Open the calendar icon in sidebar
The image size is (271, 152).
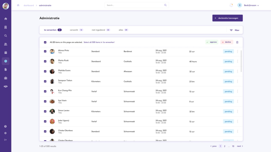pos(6,53)
